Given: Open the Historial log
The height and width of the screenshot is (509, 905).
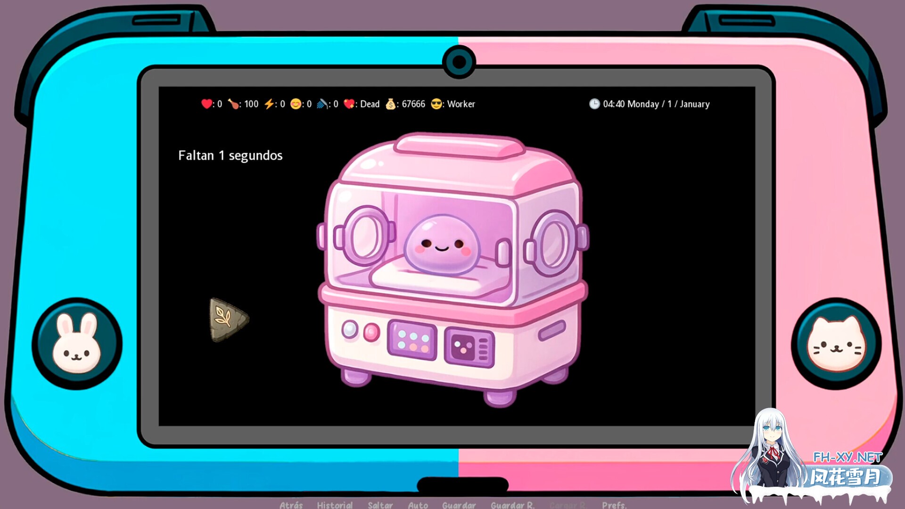Looking at the screenshot, I should click(x=335, y=505).
